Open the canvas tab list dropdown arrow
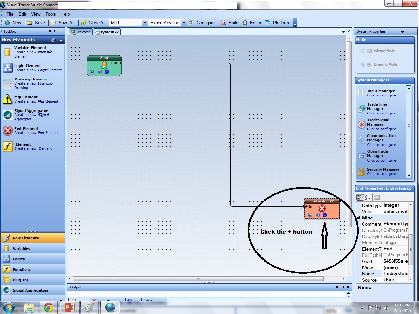 343,32
